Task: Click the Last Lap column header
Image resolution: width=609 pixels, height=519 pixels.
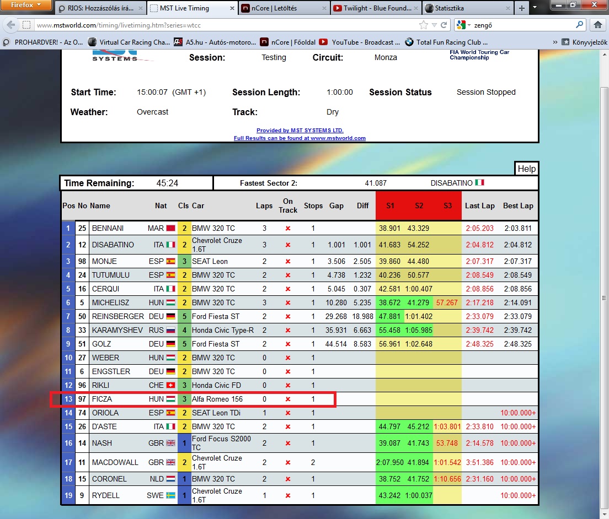Action: (x=480, y=206)
